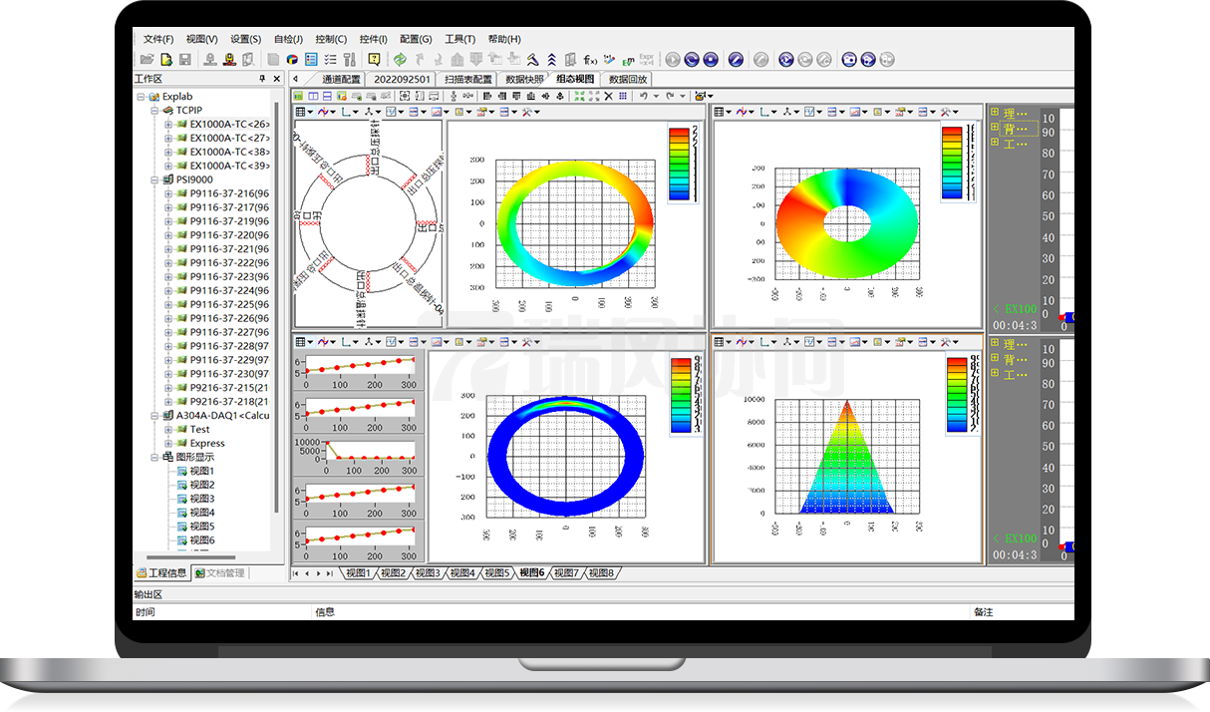Collapse the 图形显示 tree node
Screen dimensions: 1210x712
[x=154, y=458]
